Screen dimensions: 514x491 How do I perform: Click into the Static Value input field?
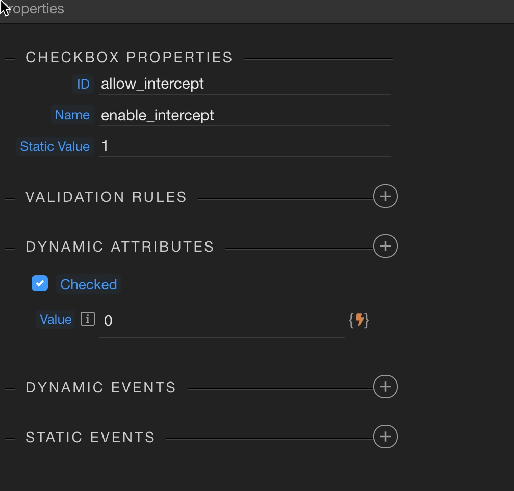coord(245,146)
